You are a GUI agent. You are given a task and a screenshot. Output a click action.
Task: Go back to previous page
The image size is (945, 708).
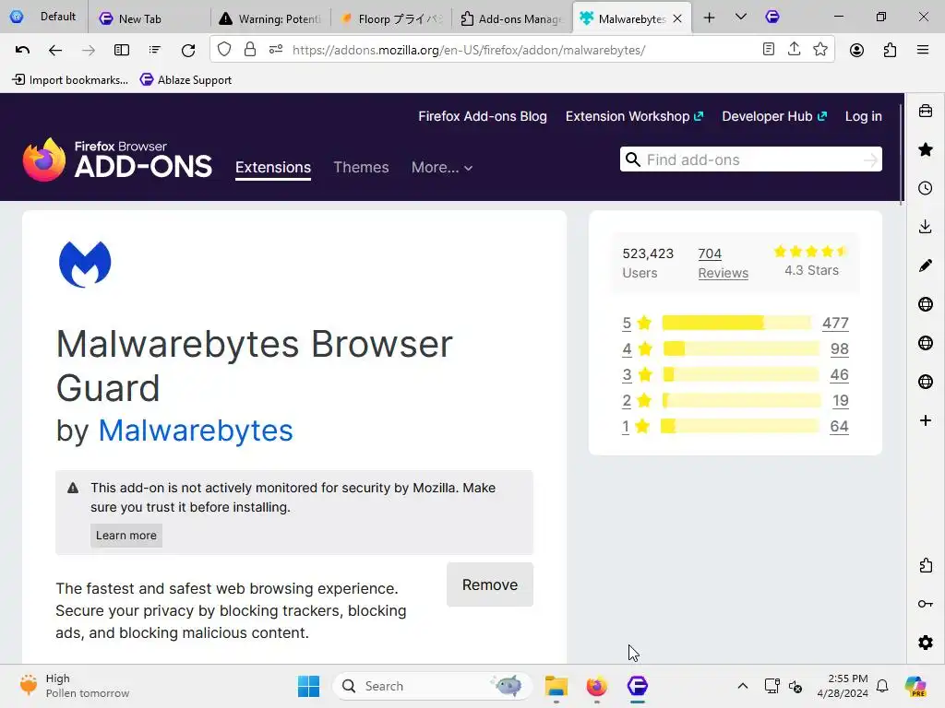pos(55,50)
